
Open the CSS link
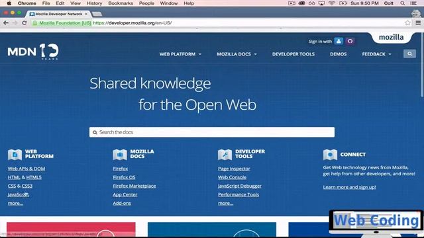pyautogui.click(x=12, y=186)
